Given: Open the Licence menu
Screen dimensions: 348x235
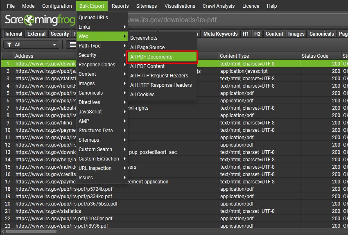Looking at the screenshot, I should click(251, 6).
